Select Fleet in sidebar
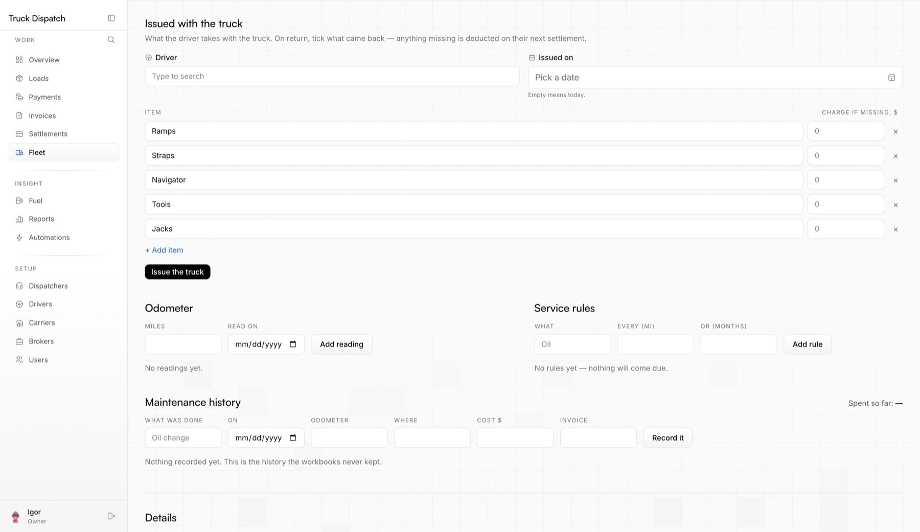 [x=63, y=152]
